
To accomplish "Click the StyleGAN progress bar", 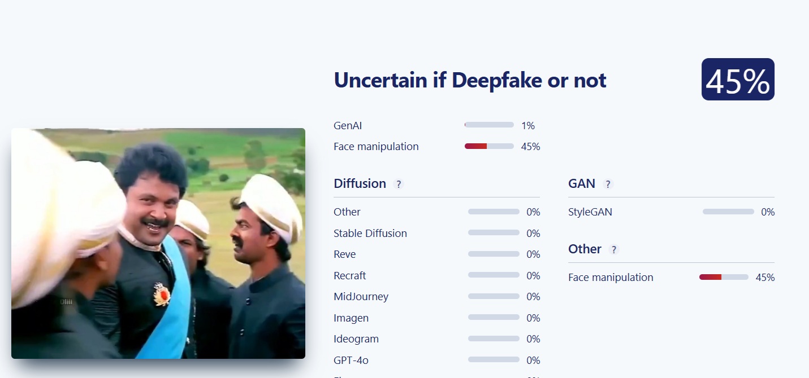I will point(728,212).
